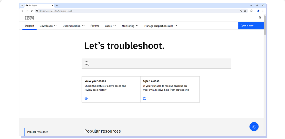Expand the Monitoring menu
The image size is (285, 139).
click(x=130, y=26)
